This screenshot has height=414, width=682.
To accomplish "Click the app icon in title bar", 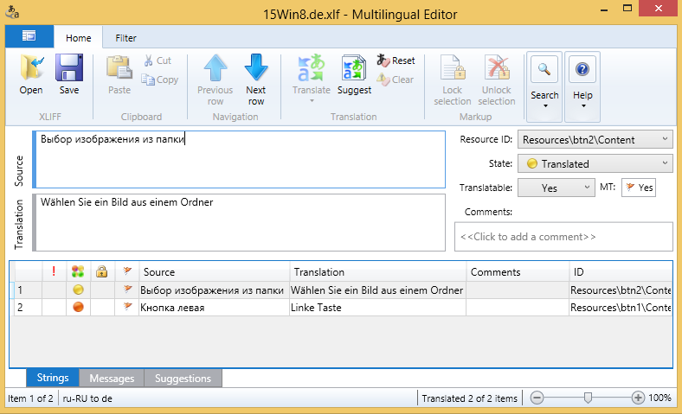I will point(12,12).
